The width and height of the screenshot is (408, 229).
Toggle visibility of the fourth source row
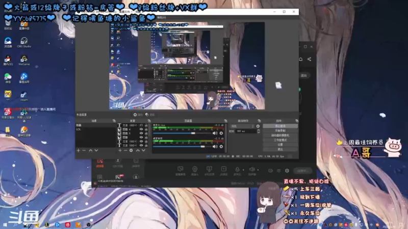(x=141, y=137)
